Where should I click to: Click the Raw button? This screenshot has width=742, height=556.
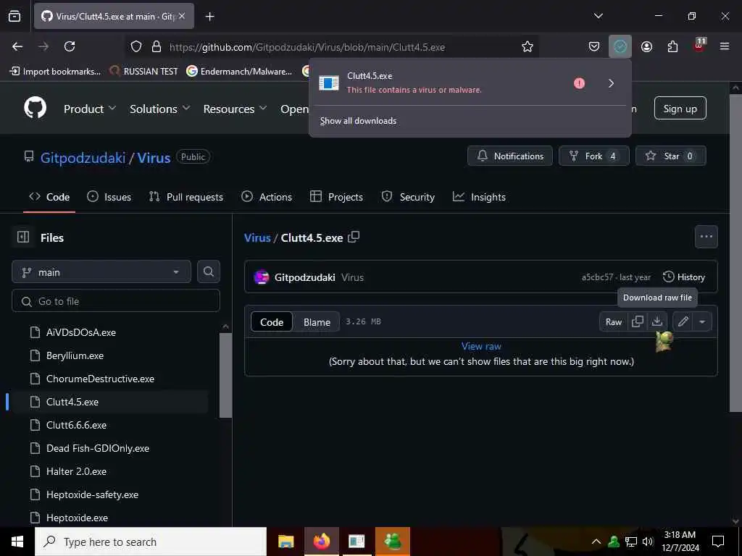(614, 322)
